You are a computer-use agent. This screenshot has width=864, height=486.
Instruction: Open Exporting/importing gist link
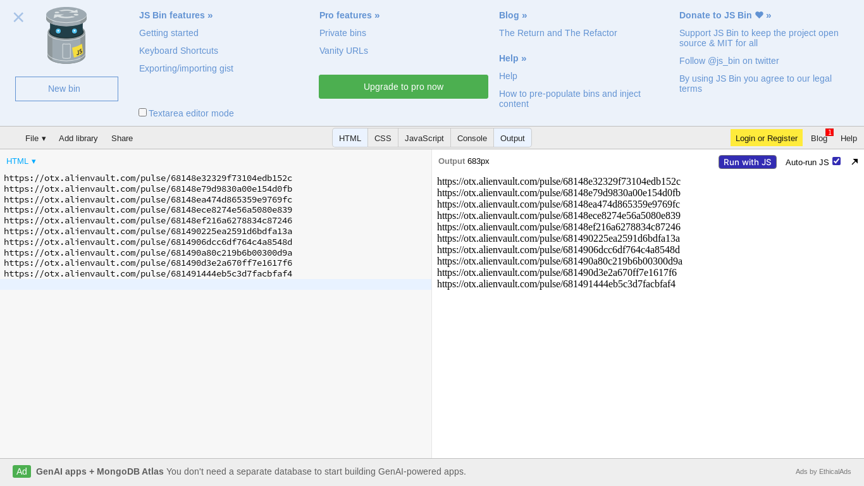coord(186,68)
